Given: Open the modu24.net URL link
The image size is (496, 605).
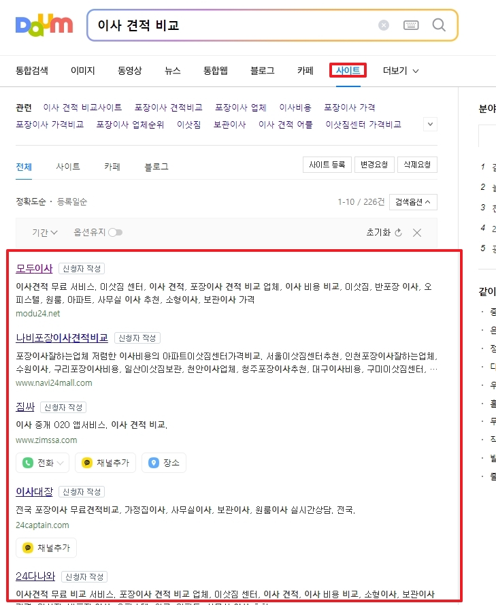Looking at the screenshot, I should coord(38,313).
